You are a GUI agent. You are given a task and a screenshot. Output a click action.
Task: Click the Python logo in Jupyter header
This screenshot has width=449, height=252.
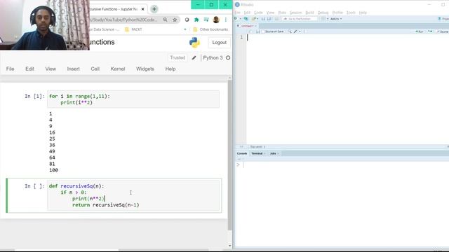tap(194, 43)
